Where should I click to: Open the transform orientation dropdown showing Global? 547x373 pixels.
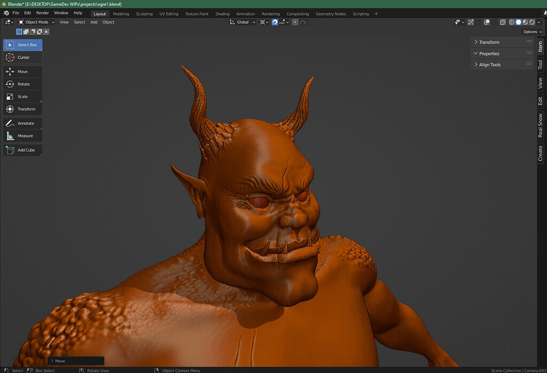point(244,22)
